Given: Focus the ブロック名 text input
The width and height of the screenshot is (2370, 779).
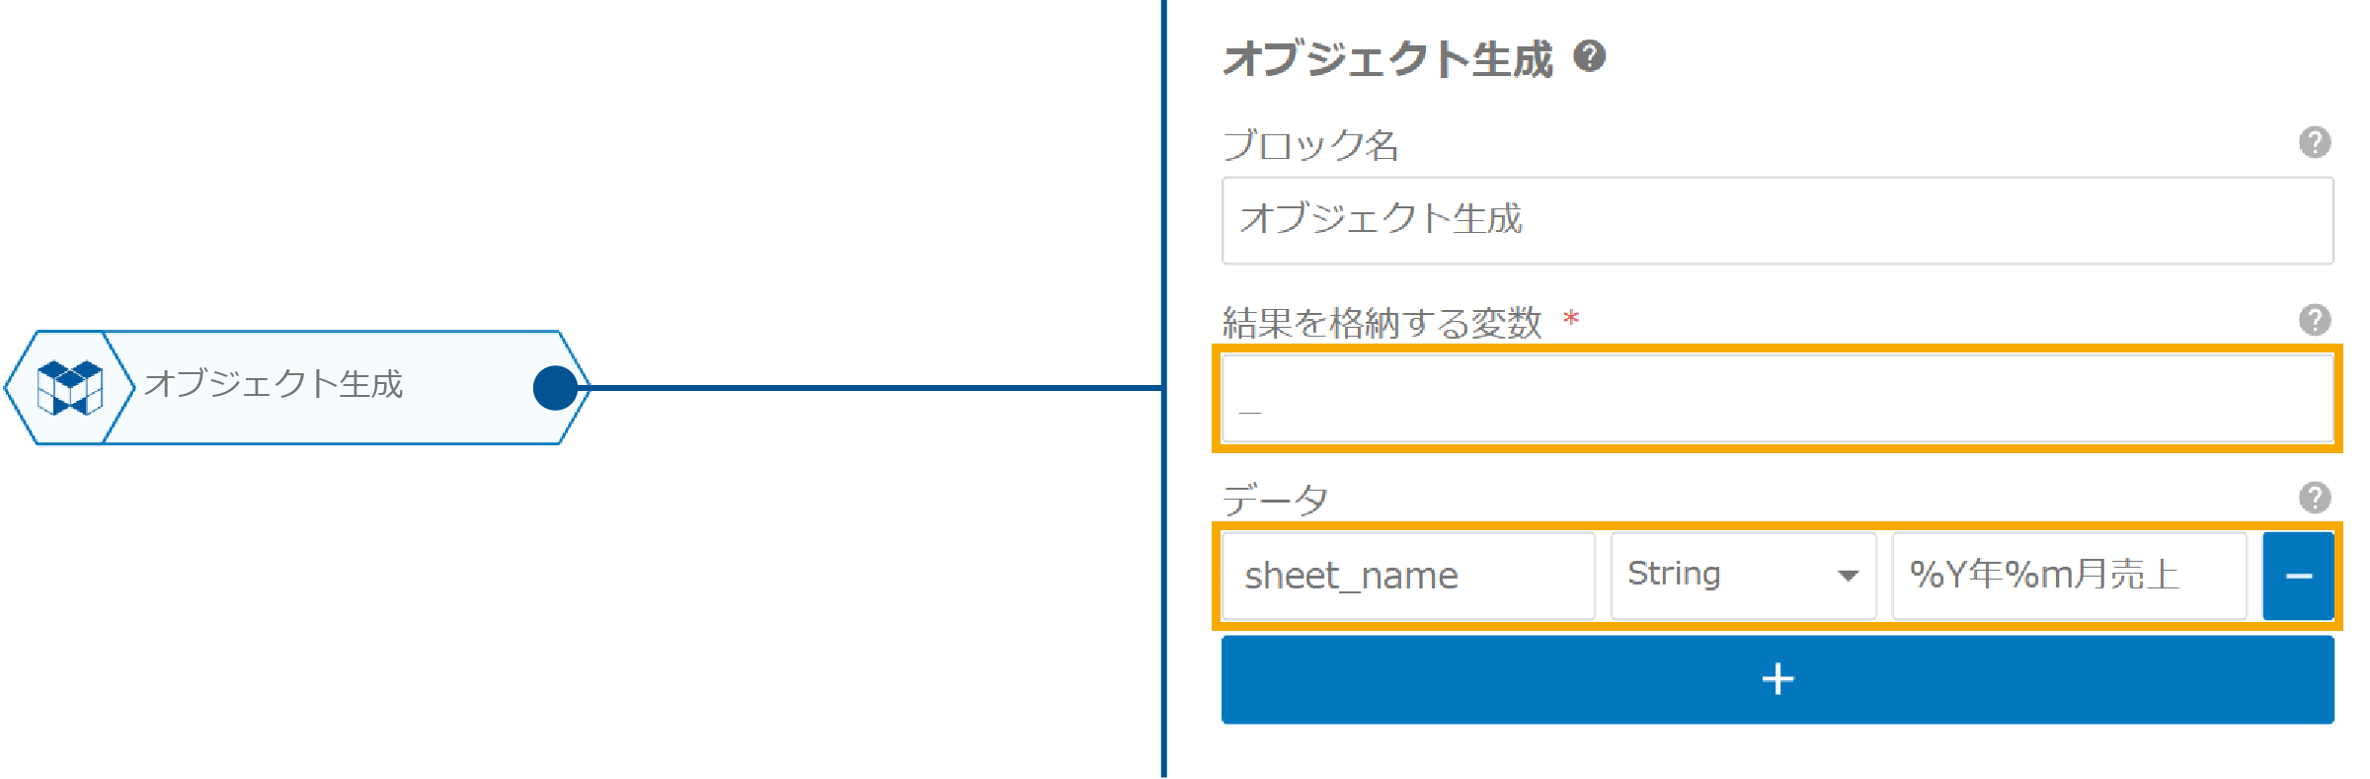Looking at the screenshot, I should [x=1777, y=220].
